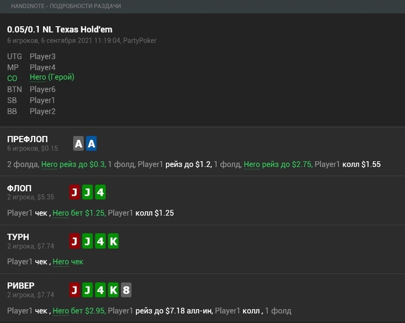Click the turn 'Hero чек' action

click(68, 262)
